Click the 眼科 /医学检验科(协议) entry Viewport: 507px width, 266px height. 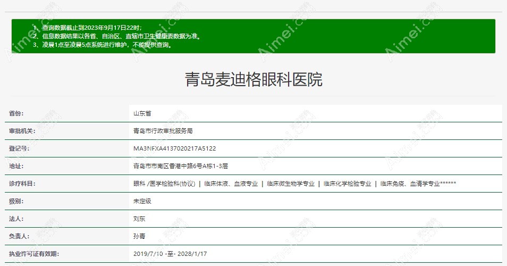[x=164, y=184]
